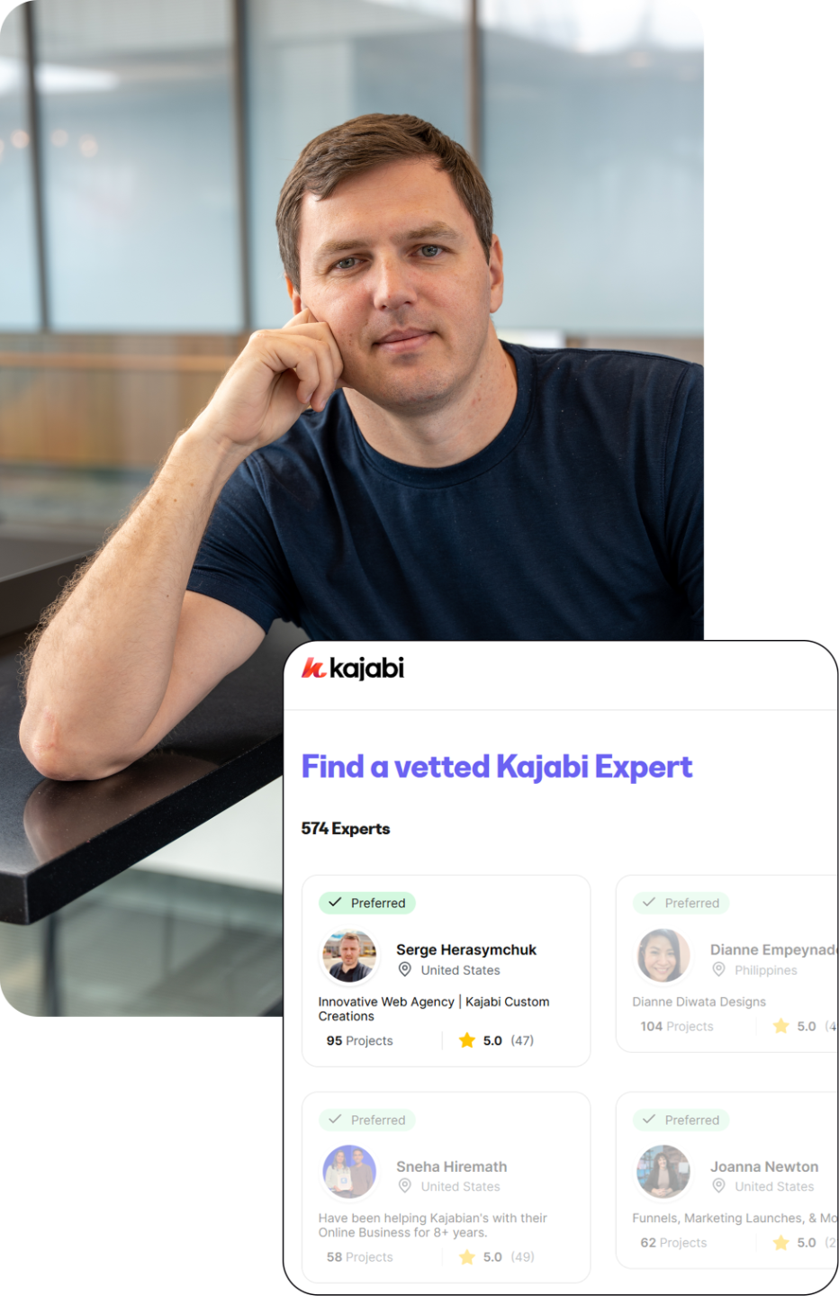Click the 95 Projects count on Serge's card
The image size is (839, 1296).
pyautogui.click(x=360, y=1040)
